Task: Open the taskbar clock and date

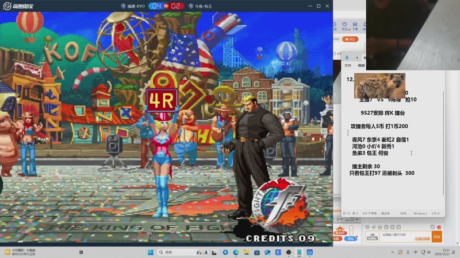Action: pyautogui.click(x=442, y=252)
